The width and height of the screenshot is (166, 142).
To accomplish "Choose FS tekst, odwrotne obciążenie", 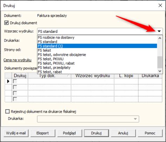I will [x=97, y=55].
